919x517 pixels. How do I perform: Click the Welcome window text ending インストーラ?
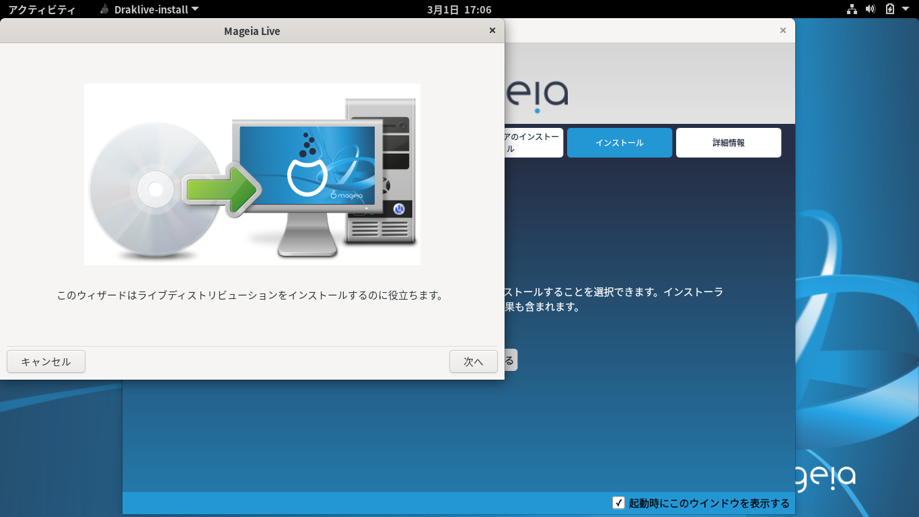pyautogui.click(x=614, y=292)
